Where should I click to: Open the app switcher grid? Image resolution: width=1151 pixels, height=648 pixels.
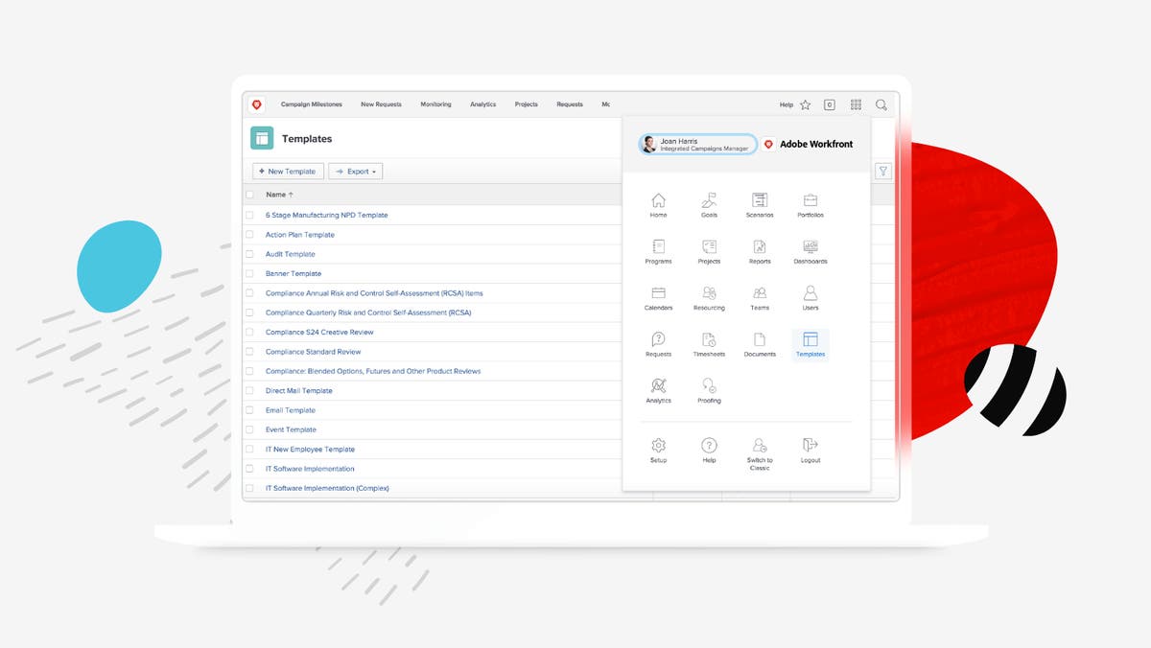point(856,104)
